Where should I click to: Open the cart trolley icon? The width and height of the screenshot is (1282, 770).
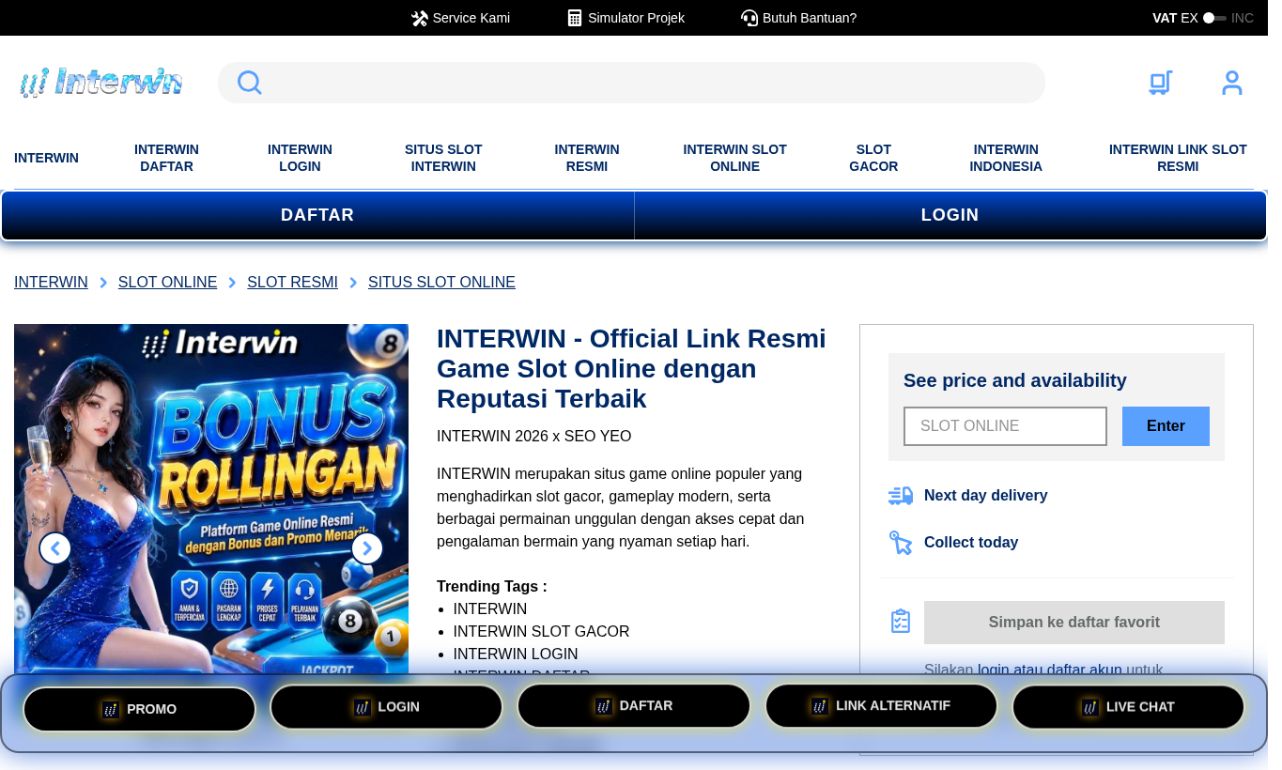coord(1161,83)
